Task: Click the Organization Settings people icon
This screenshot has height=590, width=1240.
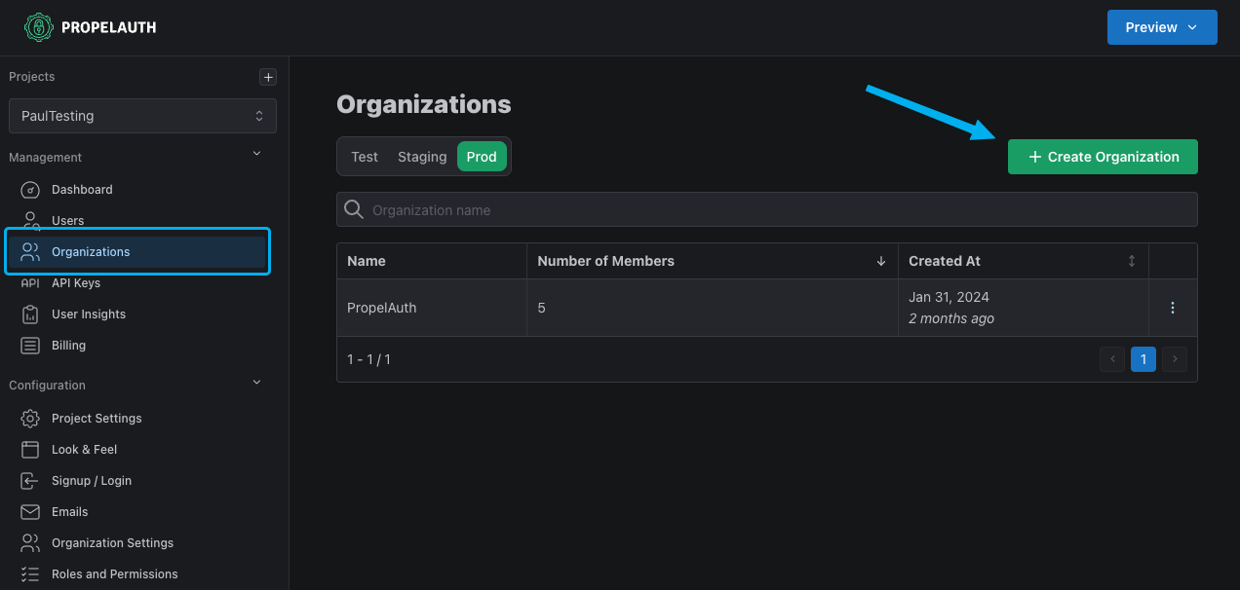Action: [30, 543]
